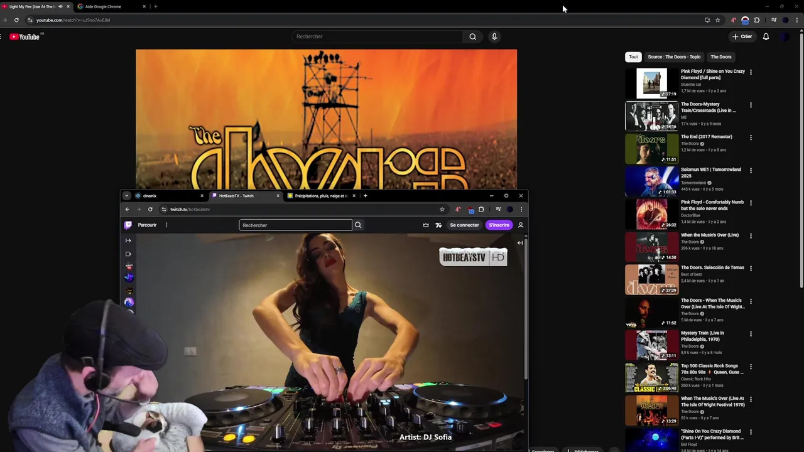Open Top 500 Classic Rock Songs video
This screenshot has height=452, width=804.
[652, 377]
